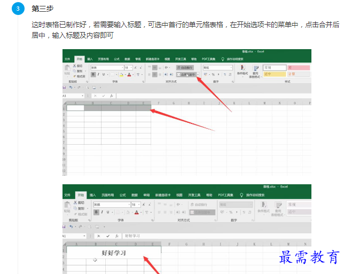This screenshot has width=344, height=274.
Task: Click Undo arrow in first screenshot quick toolbar
Action: pyautogui.click(x=71, y=88)
